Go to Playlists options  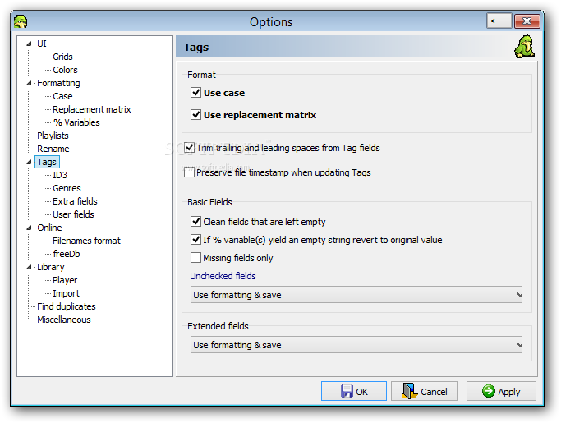tap(53, 136)
